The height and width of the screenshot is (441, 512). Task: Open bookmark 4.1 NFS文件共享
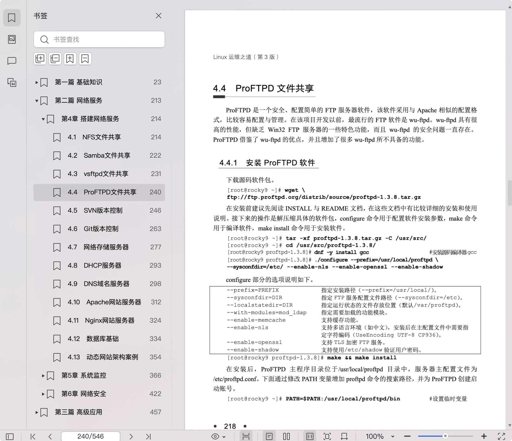tap(99, 137)
